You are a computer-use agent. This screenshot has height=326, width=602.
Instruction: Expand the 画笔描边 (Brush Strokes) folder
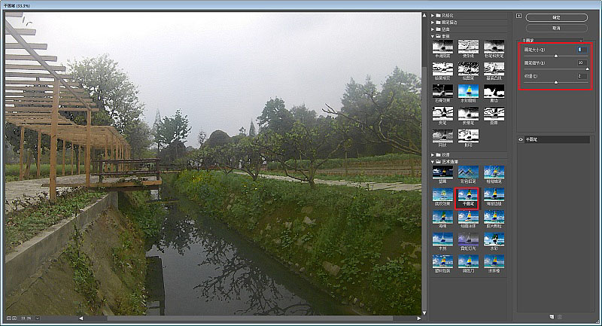click(x=433, y=23)
